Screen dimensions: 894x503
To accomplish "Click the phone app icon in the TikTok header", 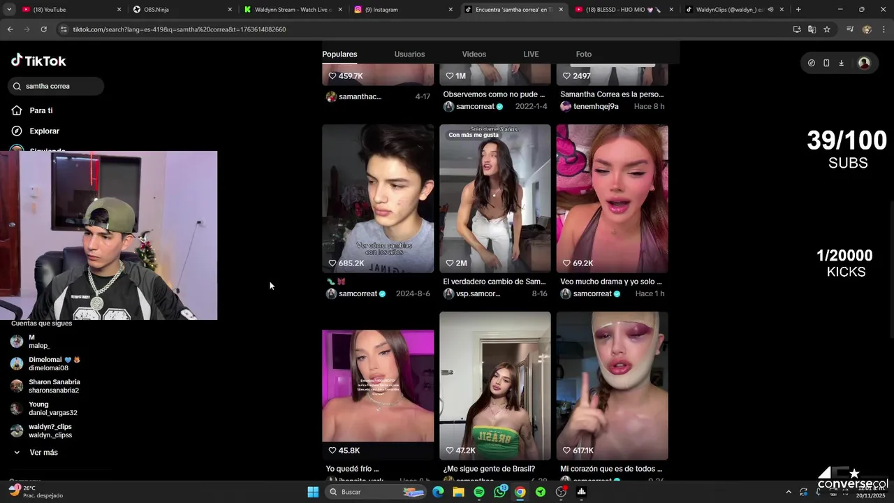I will tap(826, 63).
